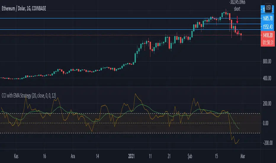Image resolution: width=276 pixels, height=163 pixels.
Task: Click the upper red short arrow marker
Action: click(x=237, y=20)
